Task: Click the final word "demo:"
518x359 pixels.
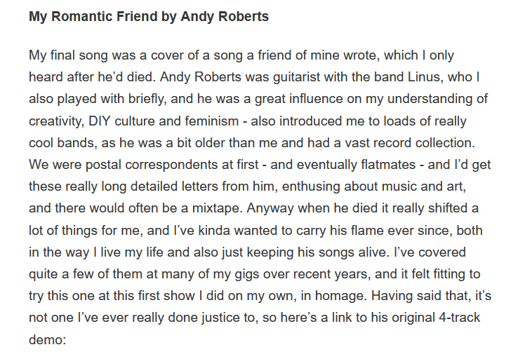Action: tap(47, 339)
